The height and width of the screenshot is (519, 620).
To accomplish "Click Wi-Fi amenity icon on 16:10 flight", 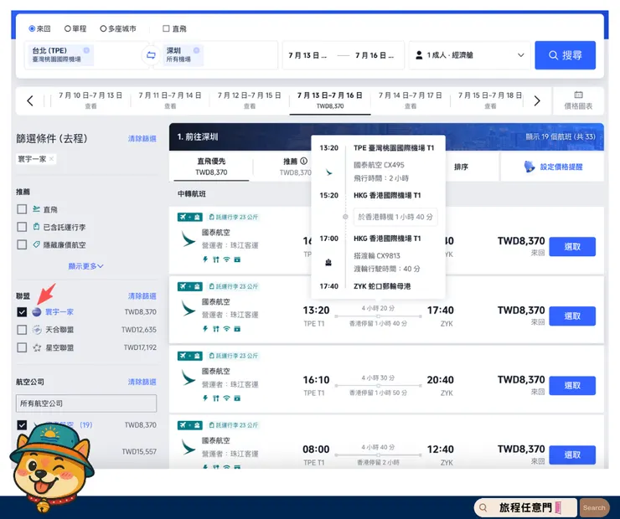I will pyautogui.click(x=226, y=398).
